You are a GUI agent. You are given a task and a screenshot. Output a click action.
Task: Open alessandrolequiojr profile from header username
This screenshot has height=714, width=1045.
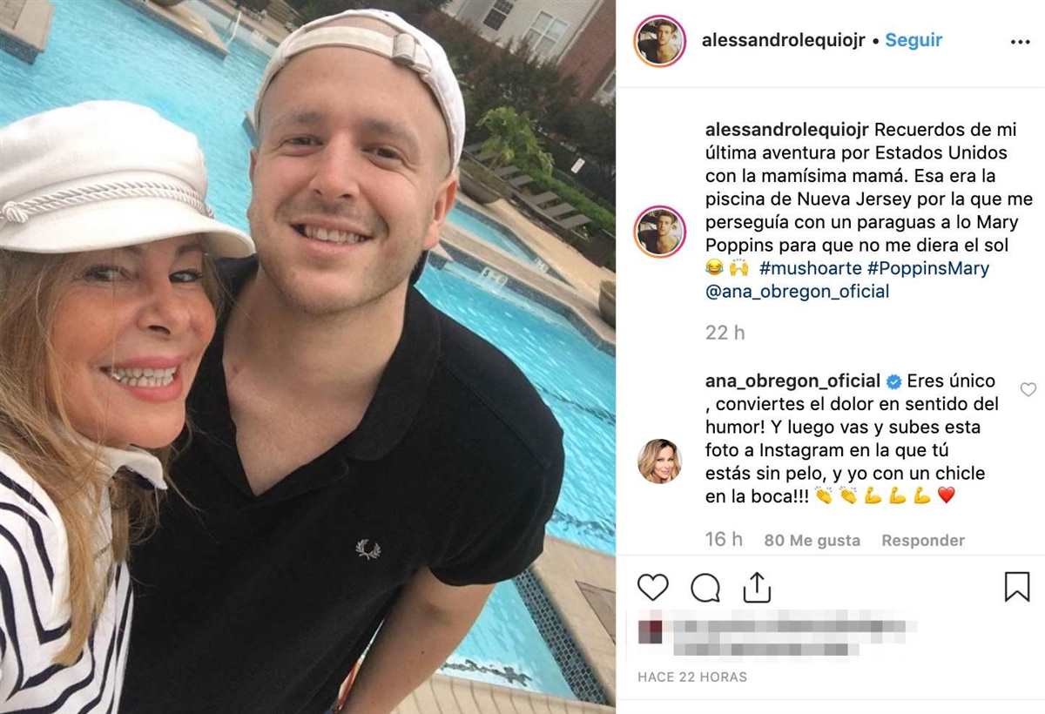(784, 40)
